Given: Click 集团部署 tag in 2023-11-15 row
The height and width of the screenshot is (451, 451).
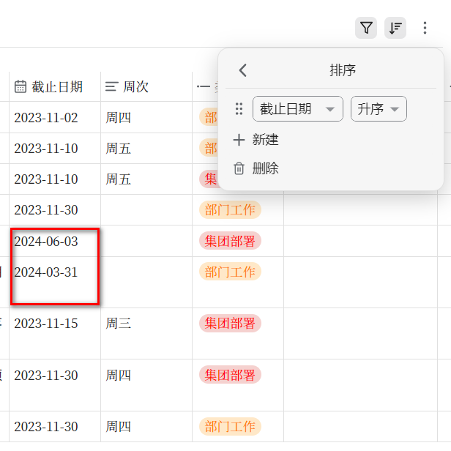Looking at the screenshot, I should click(230, 323).
